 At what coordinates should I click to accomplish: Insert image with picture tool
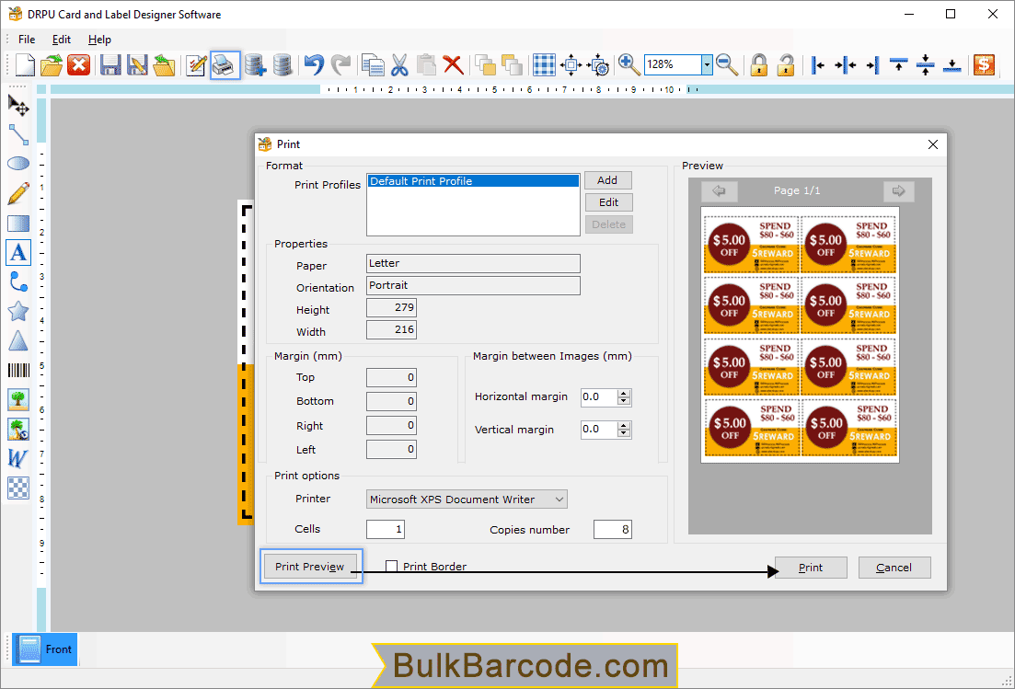click(x=18, y=400)
